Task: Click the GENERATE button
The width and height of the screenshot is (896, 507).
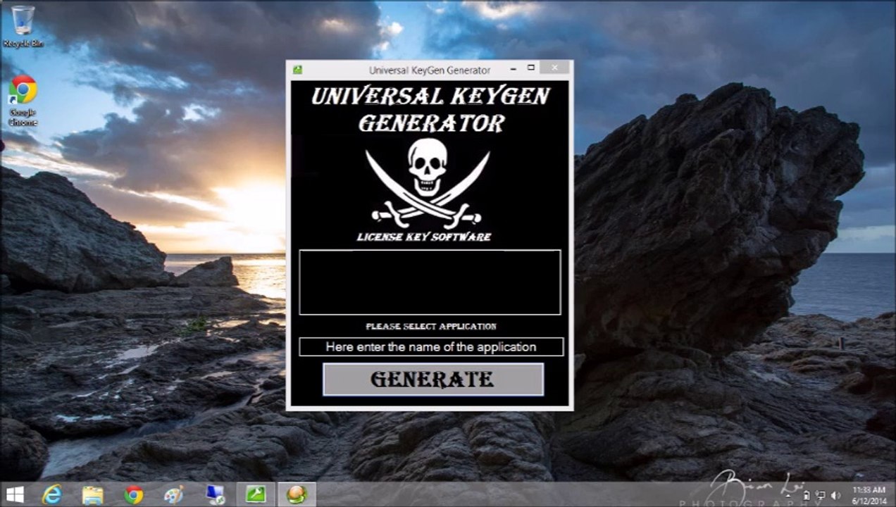Action: pos(433,380)
